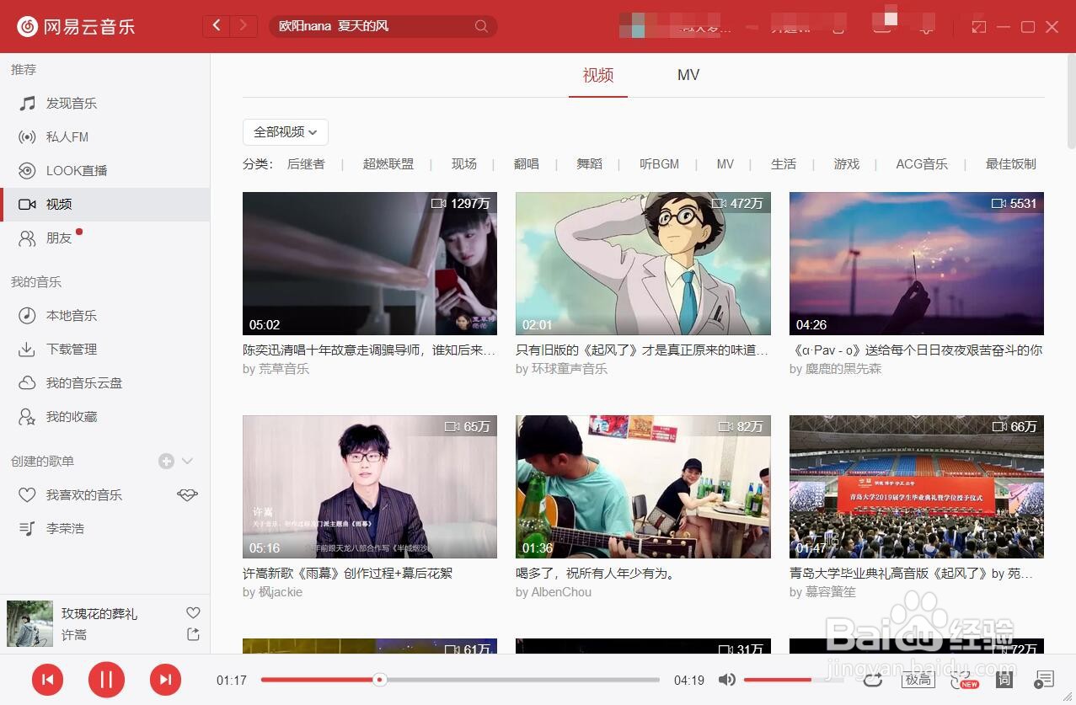1076x705 pixels.
Task: Open uploader 环球童声音乐
Action: pos(570,369)
